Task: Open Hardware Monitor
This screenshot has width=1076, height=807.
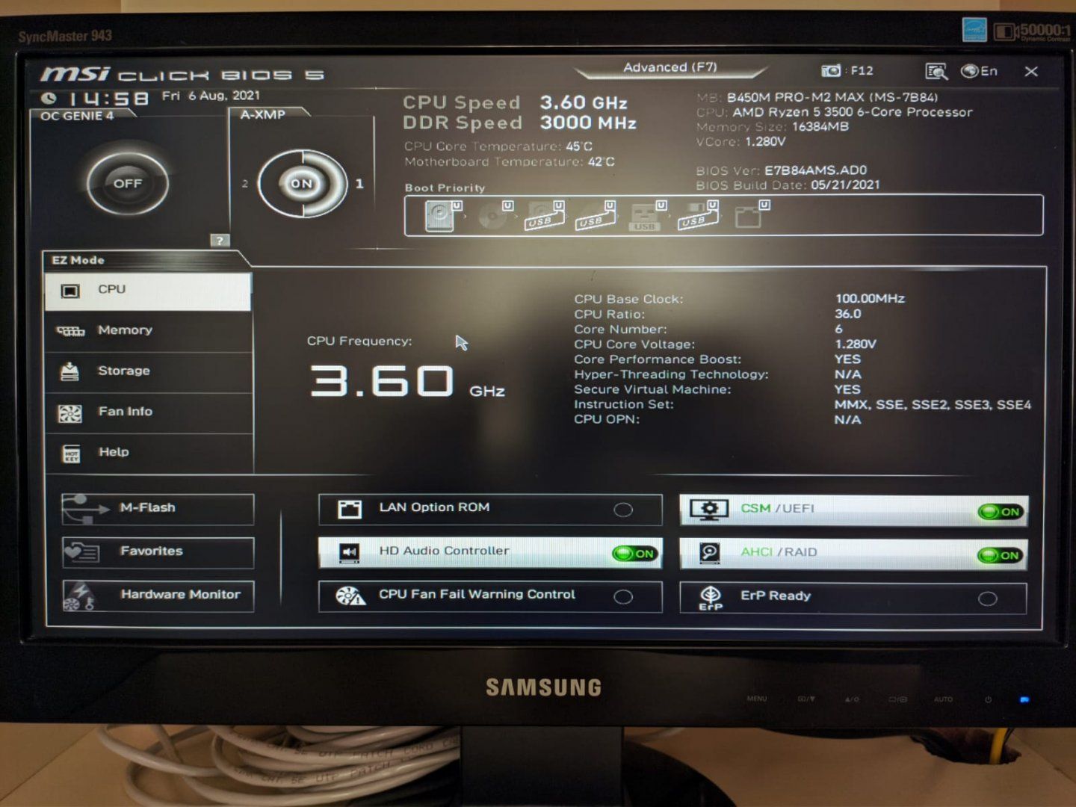Action: tap(158, 596)
